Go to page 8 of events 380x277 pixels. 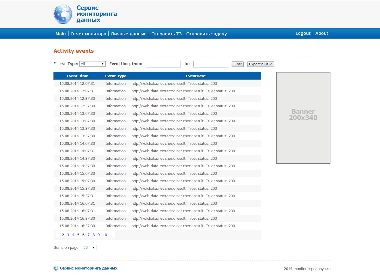pos(93,235)
